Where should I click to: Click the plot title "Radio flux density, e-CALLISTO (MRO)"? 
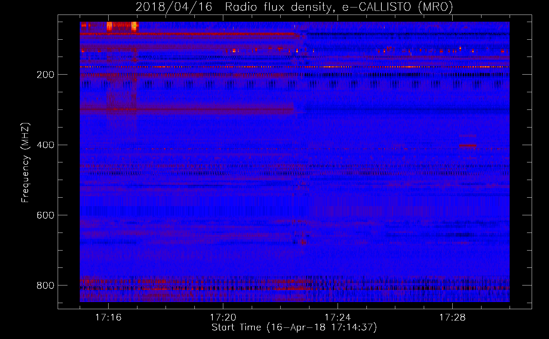(x=339, y=7)
